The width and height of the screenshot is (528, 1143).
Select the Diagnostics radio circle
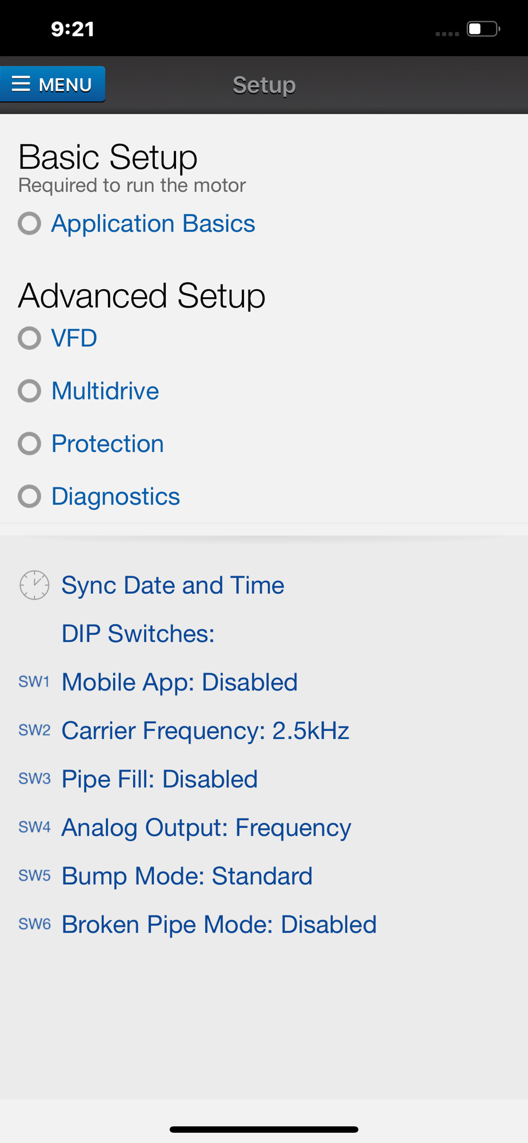pyautogui.click(x=30, y=496)
